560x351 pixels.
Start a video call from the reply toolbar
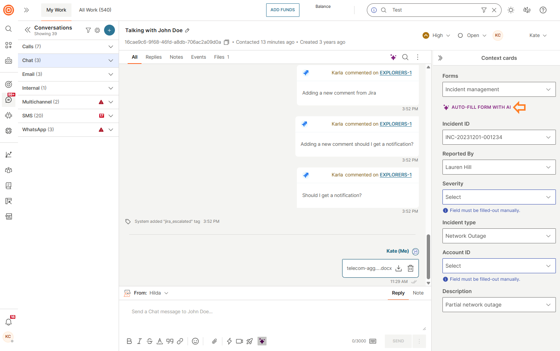[240, 341]
